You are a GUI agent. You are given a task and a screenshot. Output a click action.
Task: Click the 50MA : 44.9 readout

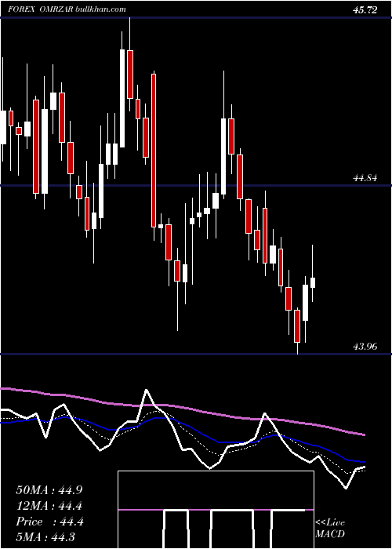pyautogui.click(x=49, y=490)
